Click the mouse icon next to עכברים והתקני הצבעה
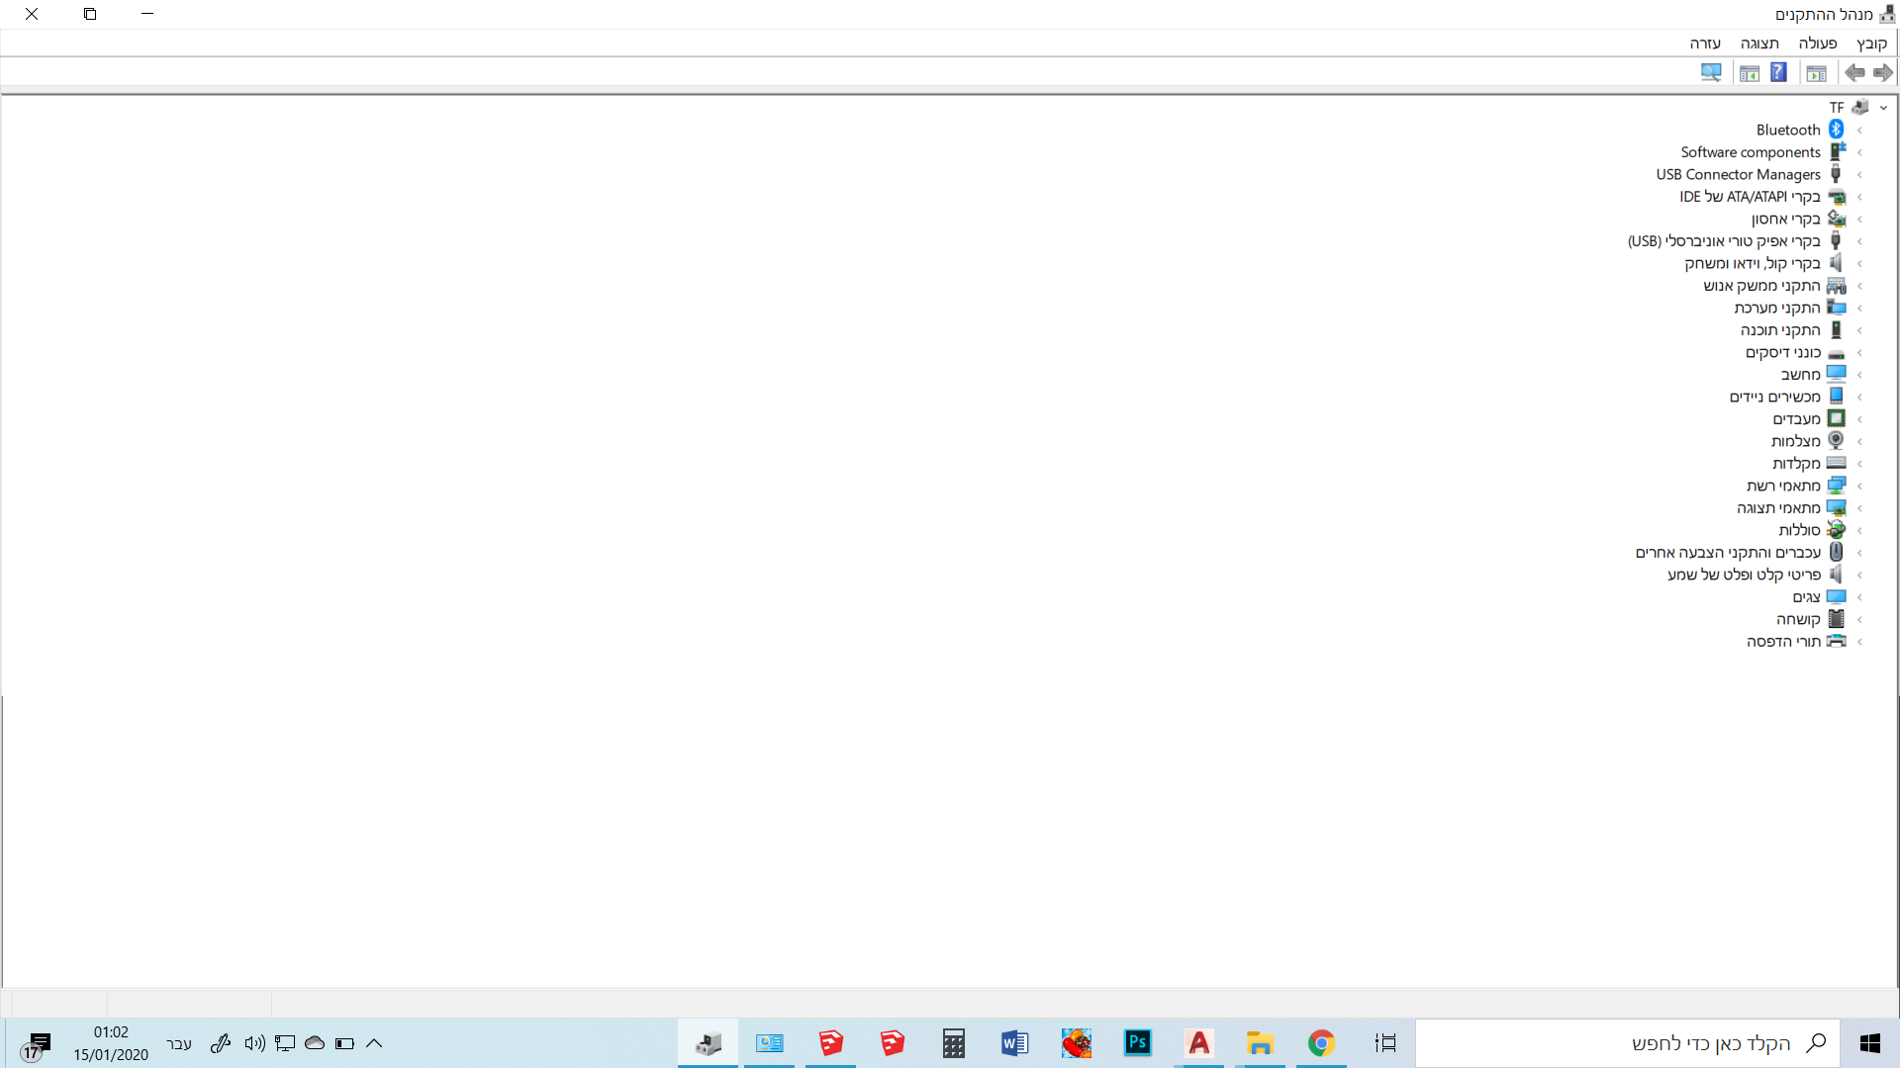This screenshot has height=1068, width=1900. 1837,552
